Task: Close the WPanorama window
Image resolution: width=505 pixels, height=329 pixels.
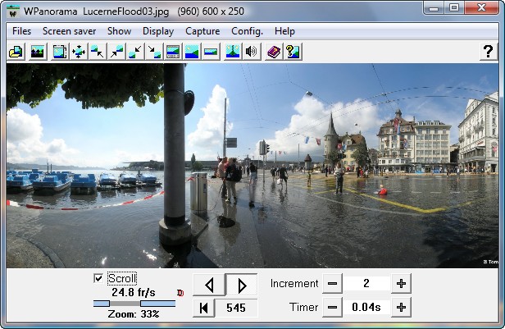Action: (x=482, y=8)
